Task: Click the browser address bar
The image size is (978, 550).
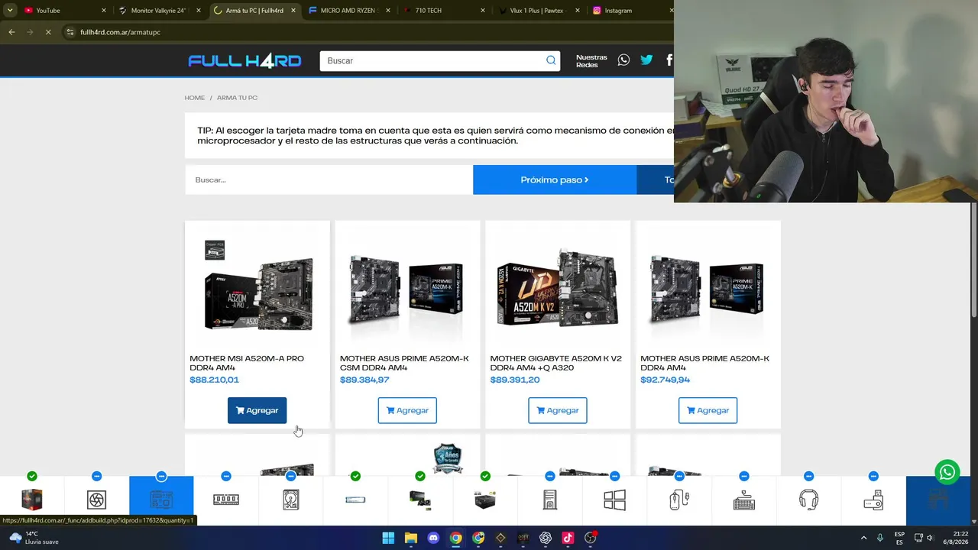Action: click(367, 32)
